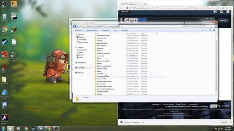Open the Contact Us footer link

pos(193,104)
